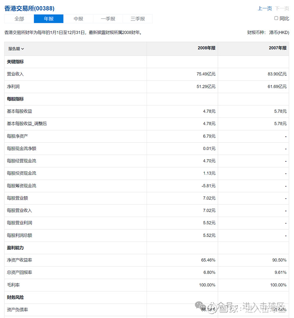The image size is (294, 318).
Task: Select the 2007年报 column header
Action: click(x=277, y=48)
